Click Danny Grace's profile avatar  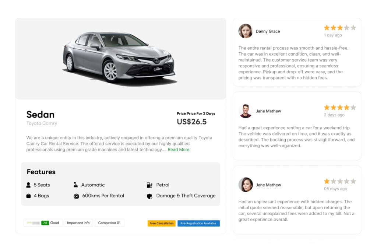[x=246, y=31]
